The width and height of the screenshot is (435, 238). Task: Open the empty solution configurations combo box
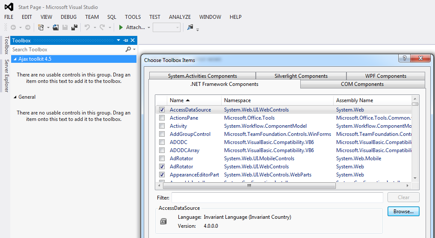166,27
